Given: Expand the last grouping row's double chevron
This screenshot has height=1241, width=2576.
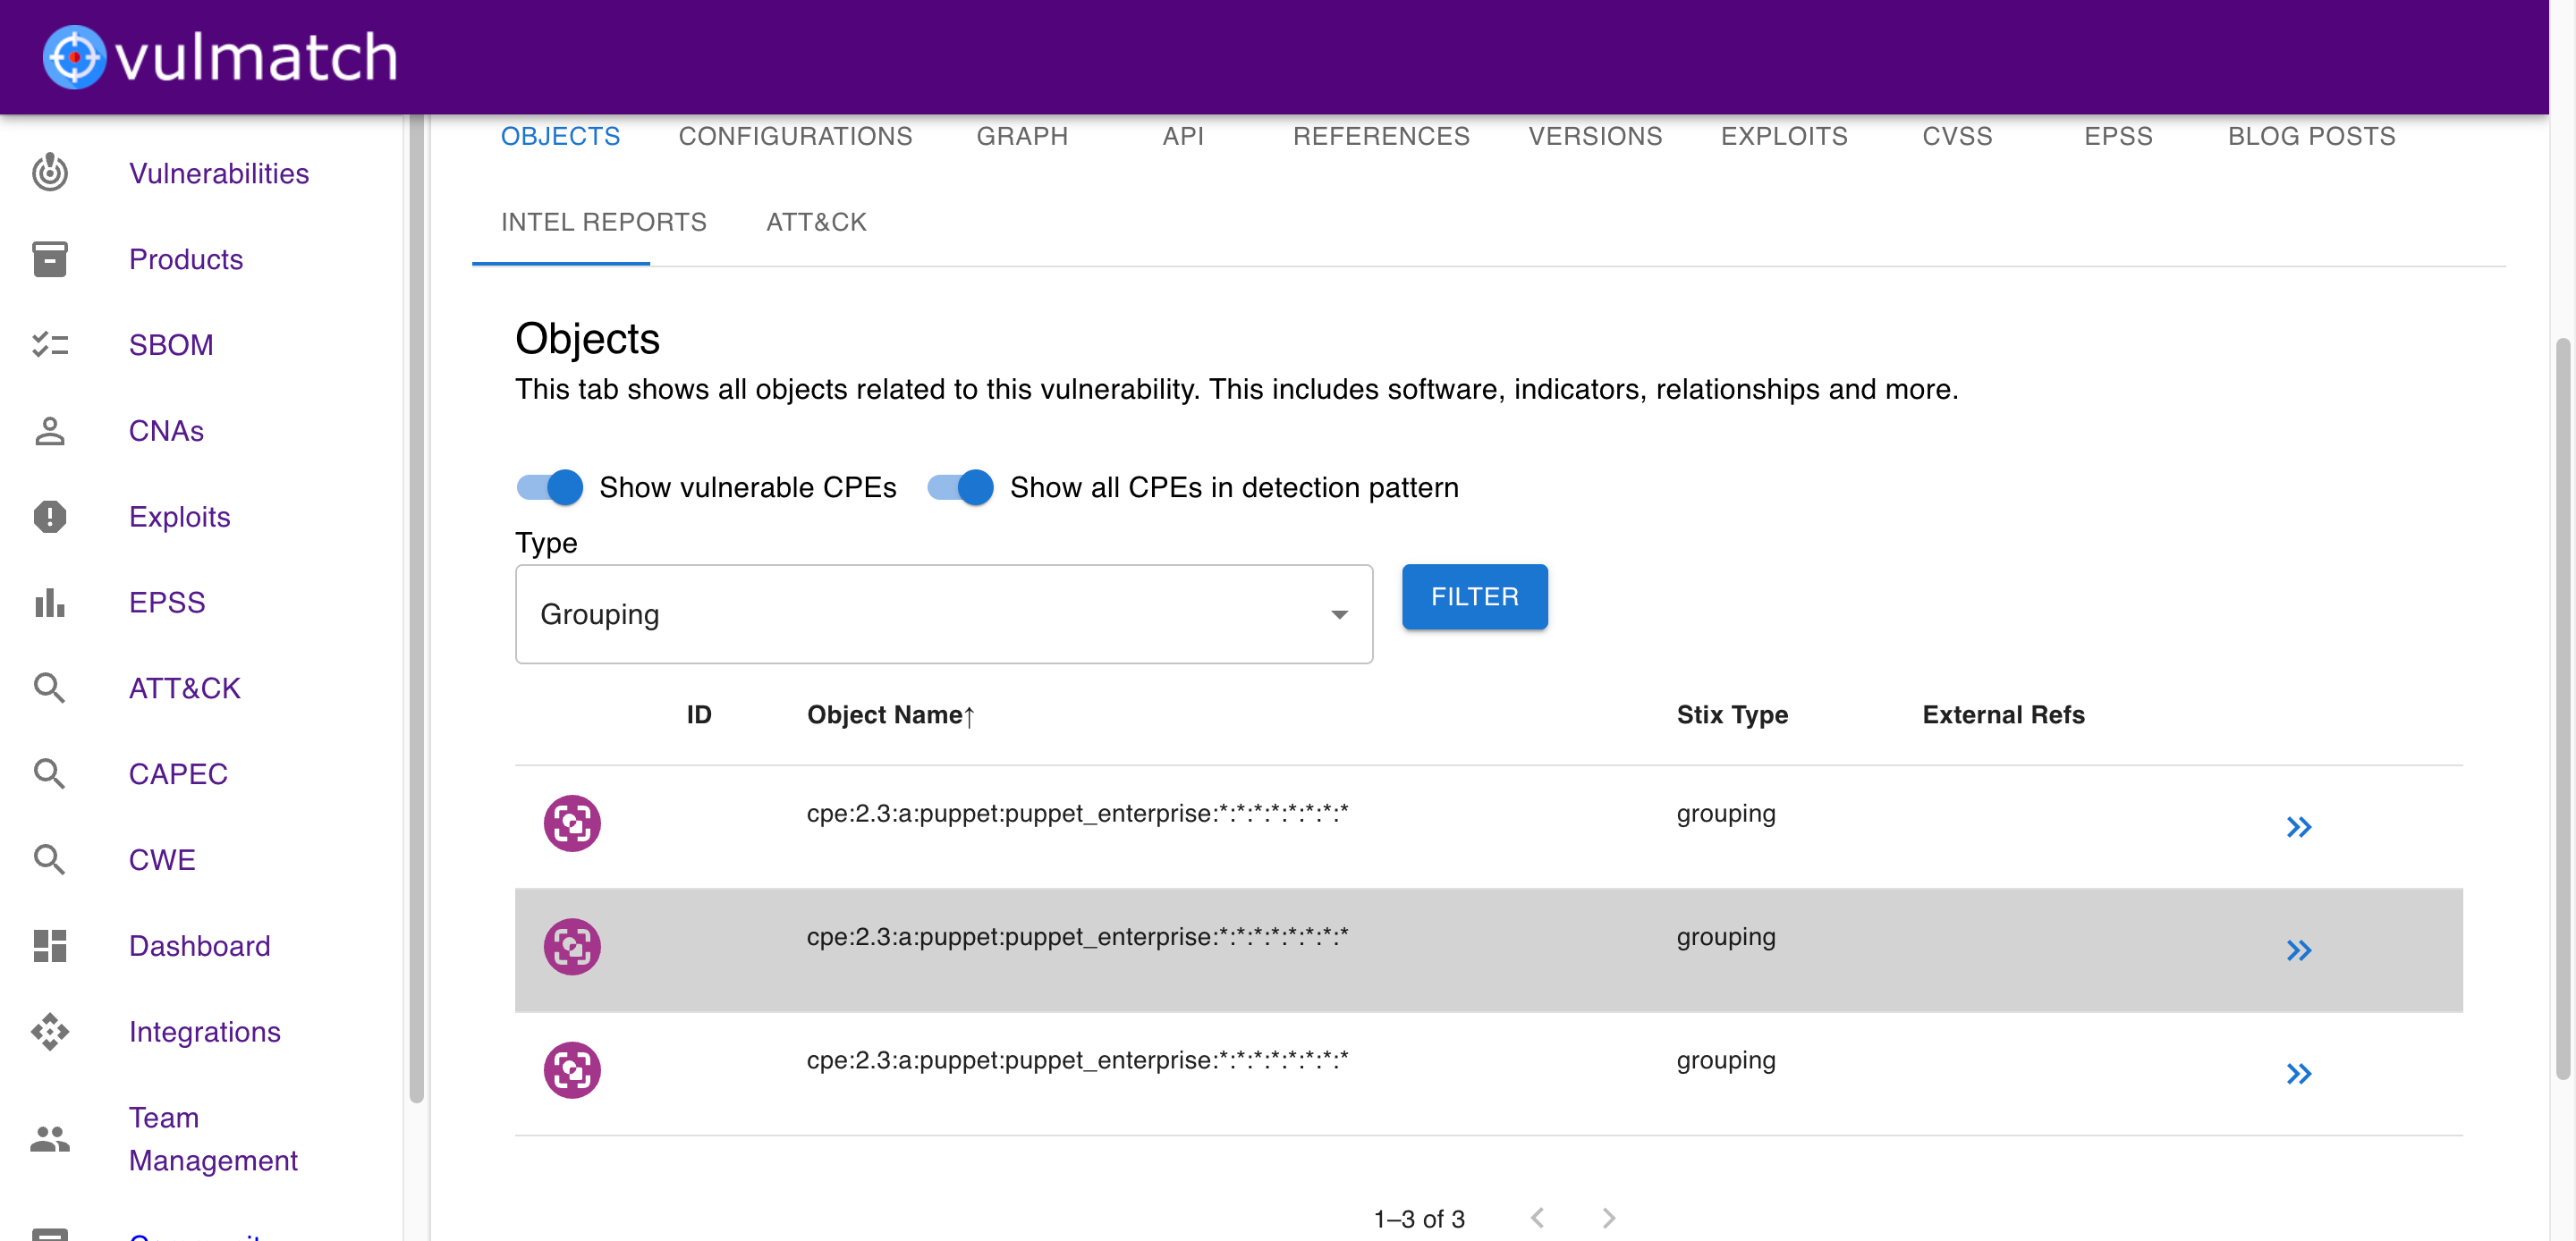Looking at the screenshot, I should coord(2298,1073).
